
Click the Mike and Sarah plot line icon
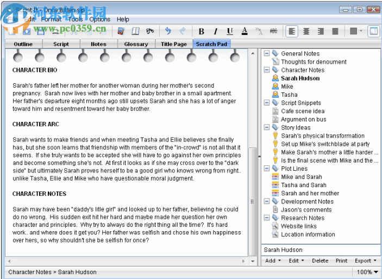point(275,177)
